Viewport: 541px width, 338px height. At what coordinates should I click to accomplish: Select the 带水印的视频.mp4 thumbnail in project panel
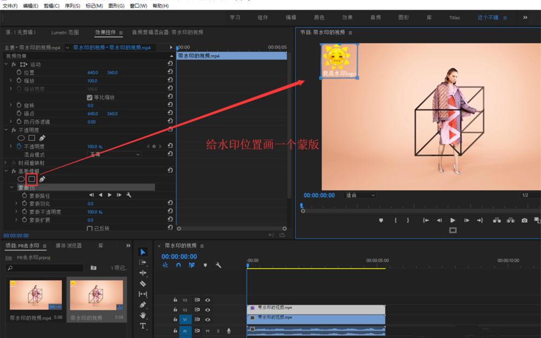35,295
